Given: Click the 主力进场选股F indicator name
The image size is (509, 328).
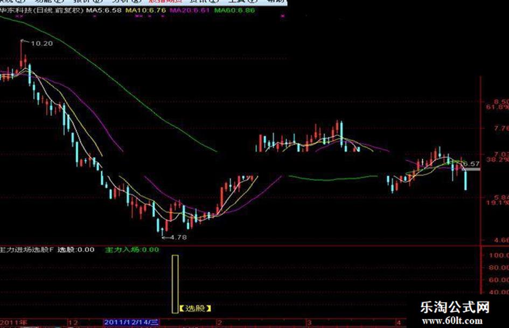Looking at the screenshot, I should [x=26, y=250].
